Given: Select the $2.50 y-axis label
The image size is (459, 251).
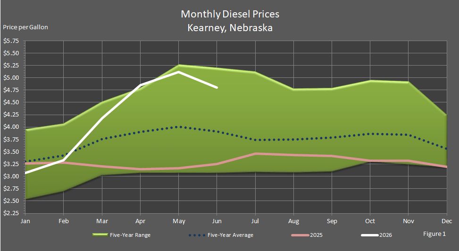Looking at the screenshot, I should tap(11, 201).
